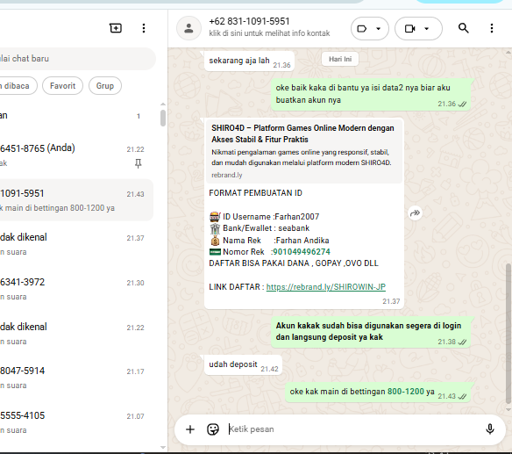Click the conversation scrollbar thumb
Viewport: 512px width, 454px height.
coord(508,334)
